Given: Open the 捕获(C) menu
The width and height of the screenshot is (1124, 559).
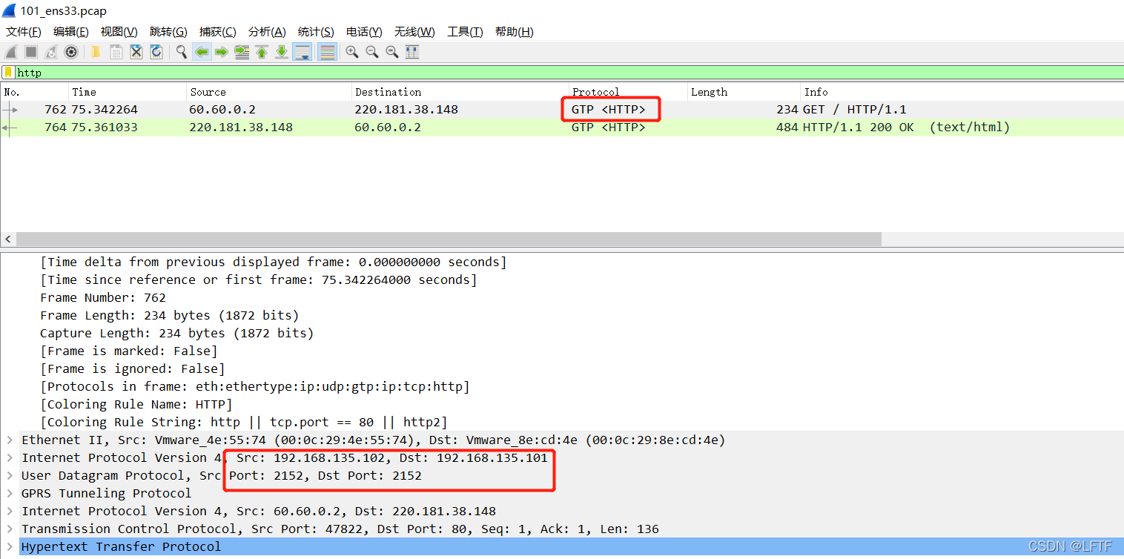Looking at the screenshot, I should 218,32.
